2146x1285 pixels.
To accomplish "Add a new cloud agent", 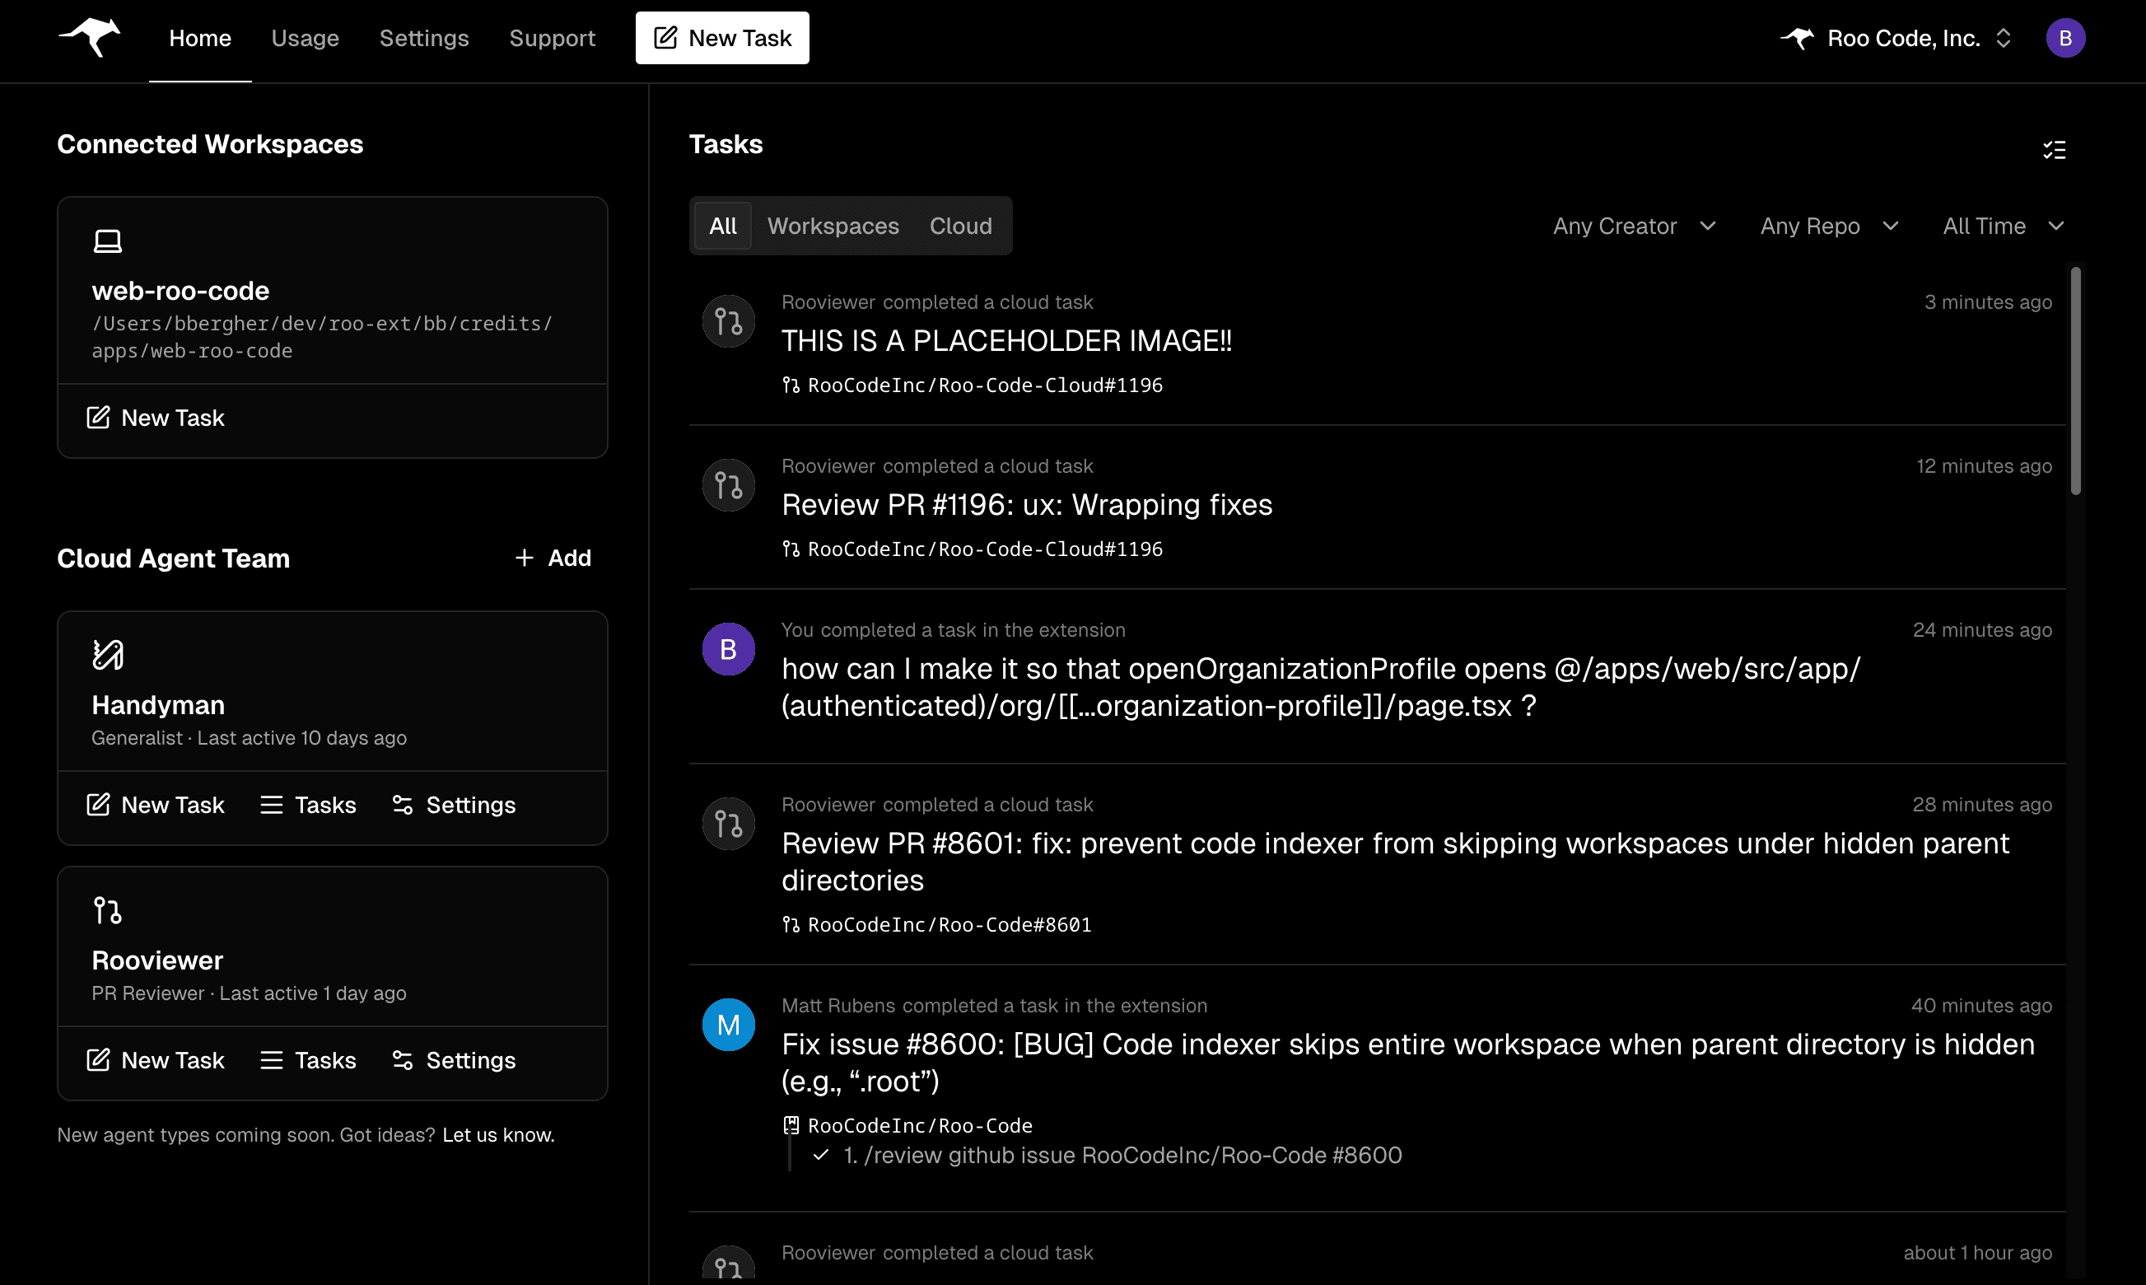I will pos(553,558).
